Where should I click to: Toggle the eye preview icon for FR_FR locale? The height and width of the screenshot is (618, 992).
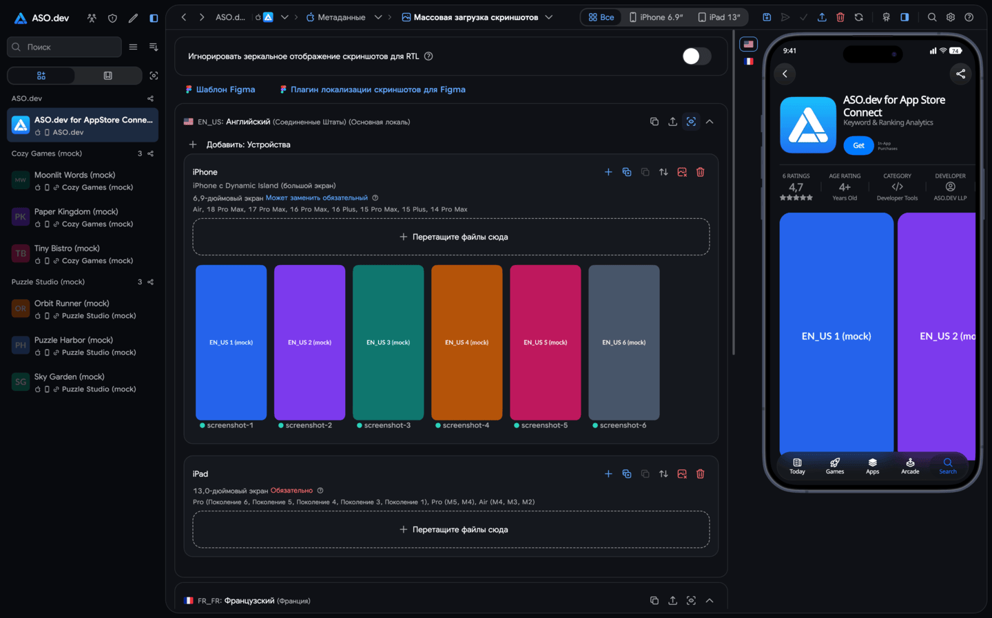point(691,601)
